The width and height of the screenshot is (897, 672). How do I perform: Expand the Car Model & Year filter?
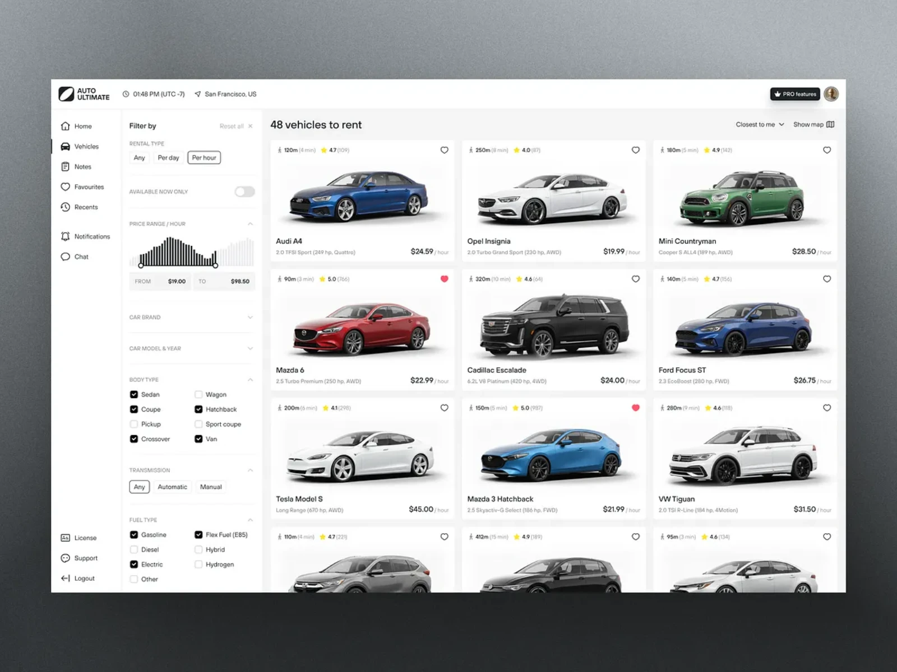point(250,348)
